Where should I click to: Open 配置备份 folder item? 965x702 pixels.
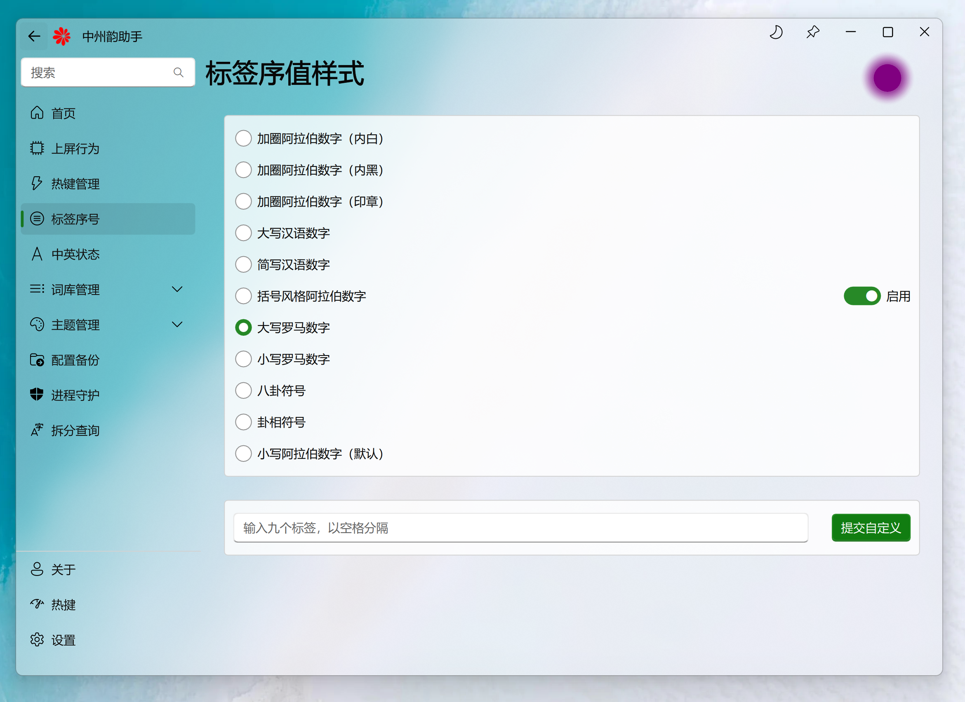[x=75, y=360]
